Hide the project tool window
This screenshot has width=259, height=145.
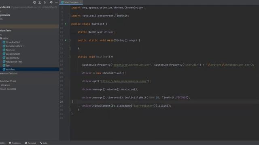(56, 2)
